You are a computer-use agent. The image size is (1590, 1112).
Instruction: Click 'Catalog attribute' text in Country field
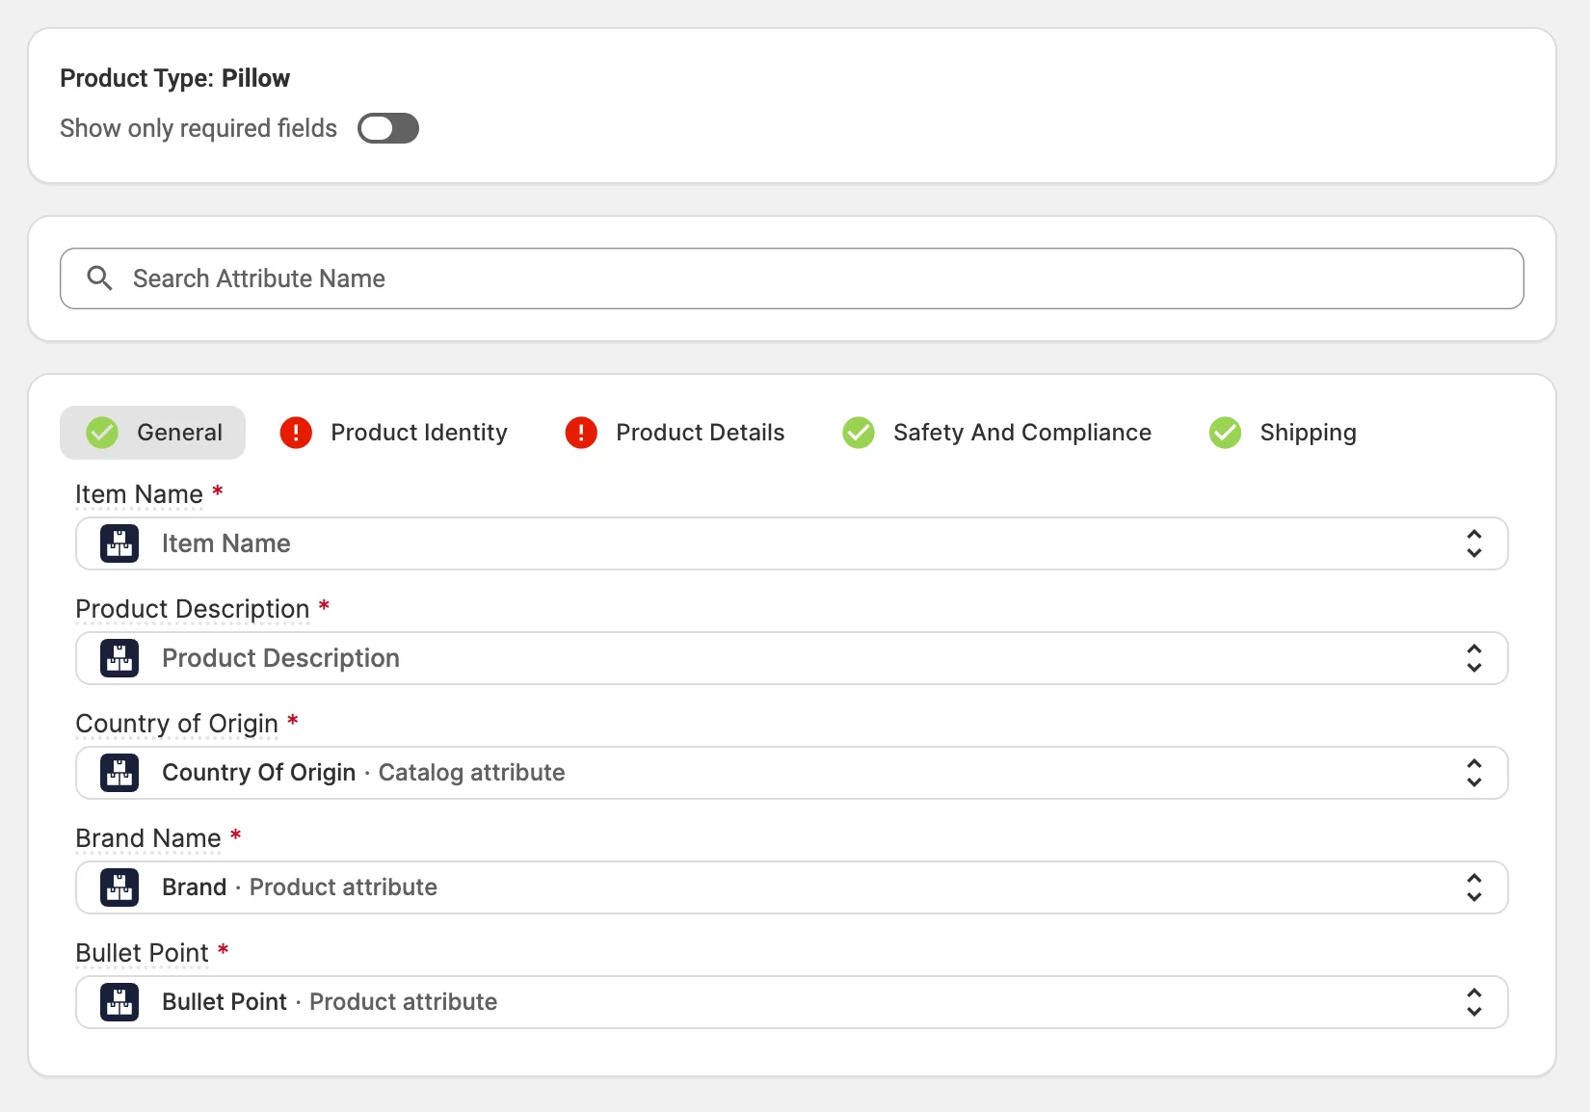click(x=471, y=773)
